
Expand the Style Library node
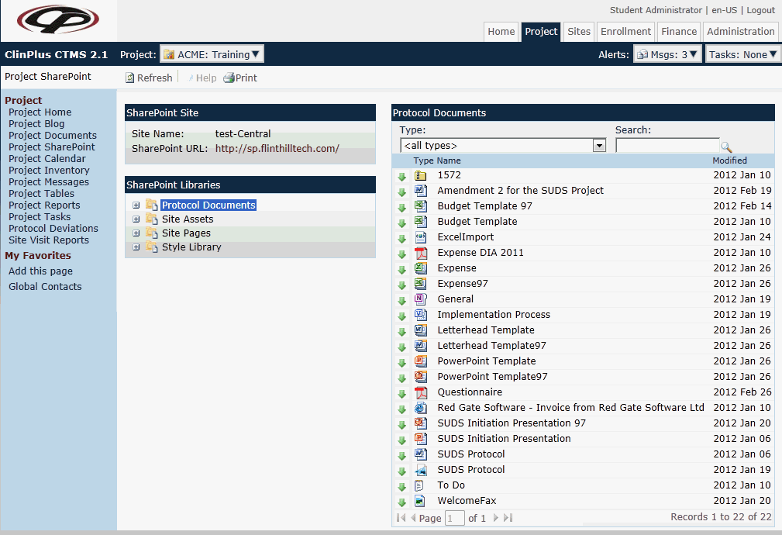(136, 247)
